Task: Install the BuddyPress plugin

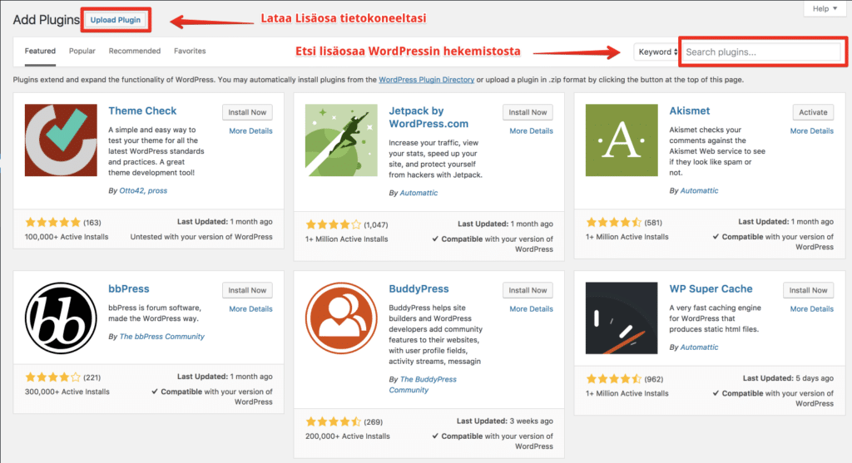Action: (x=528, y=290)
